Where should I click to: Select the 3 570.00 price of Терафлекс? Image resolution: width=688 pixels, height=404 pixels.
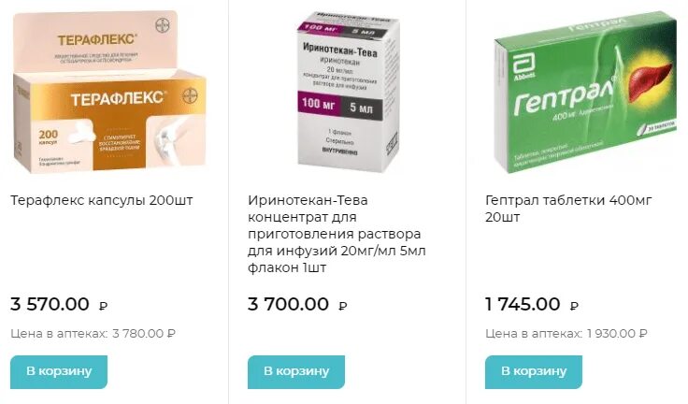click(50, 304)
